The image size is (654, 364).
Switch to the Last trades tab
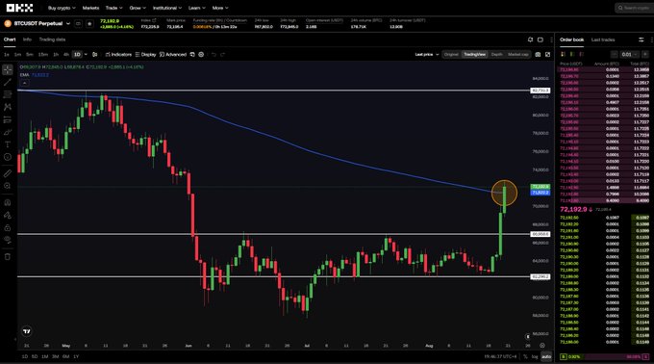click(x=603, y=39)
